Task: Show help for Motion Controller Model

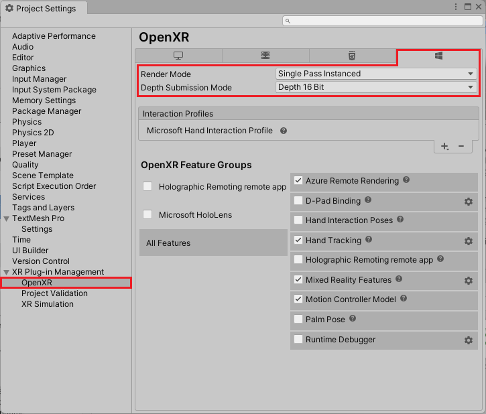Action: [x=404, y=298]
